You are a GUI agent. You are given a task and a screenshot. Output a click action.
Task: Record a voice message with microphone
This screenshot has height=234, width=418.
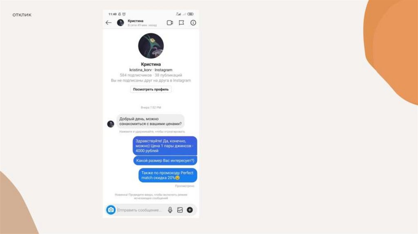170,210
